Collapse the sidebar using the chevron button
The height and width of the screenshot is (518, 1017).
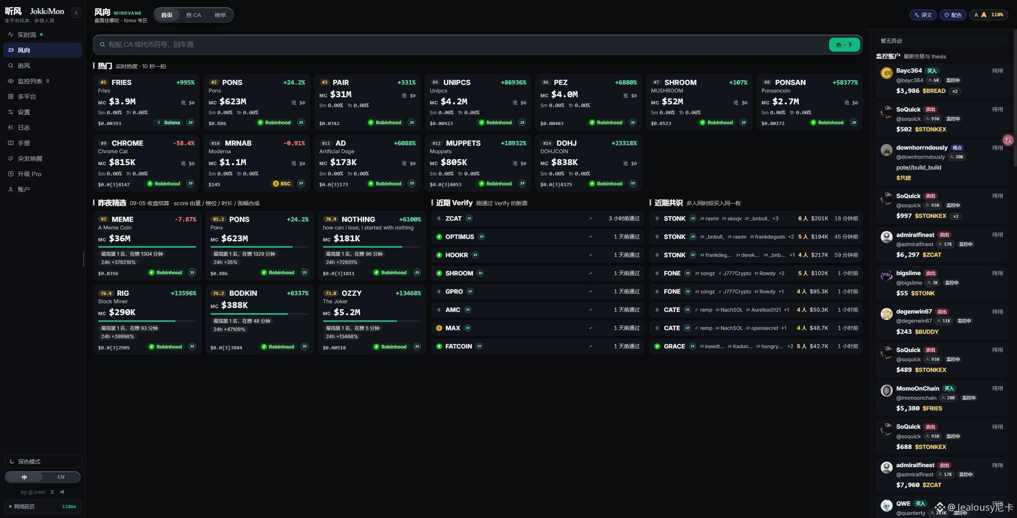pos(76,13)
